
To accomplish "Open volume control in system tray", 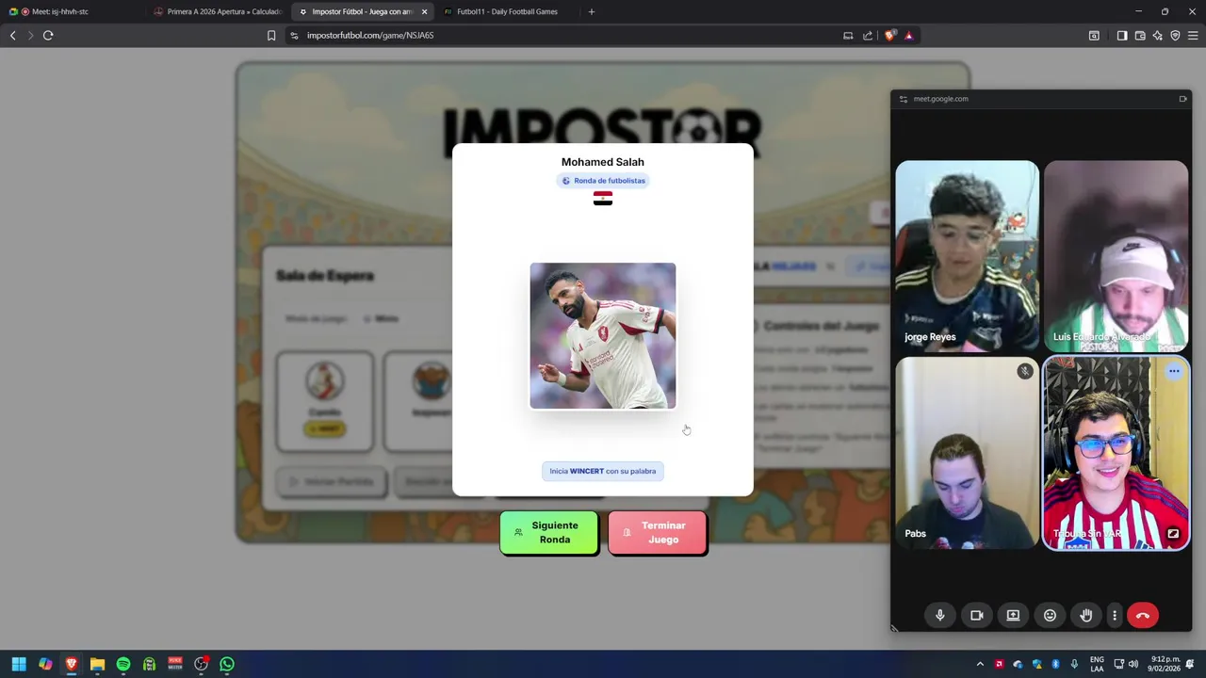I will coord(1133,664).
